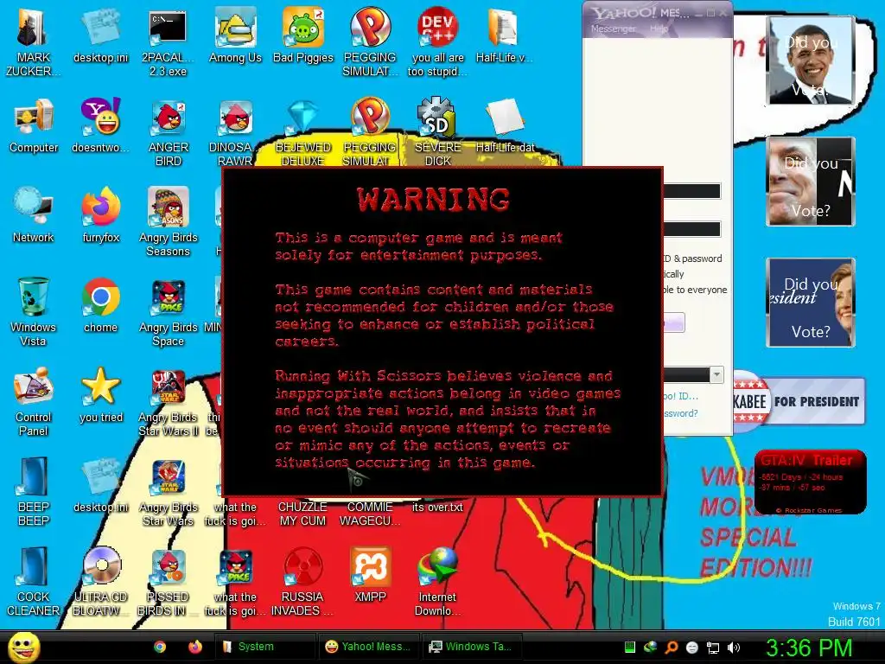Switch to the System taskbar window
The height and width of the screenshot is (664, 885).
(264, 647)
